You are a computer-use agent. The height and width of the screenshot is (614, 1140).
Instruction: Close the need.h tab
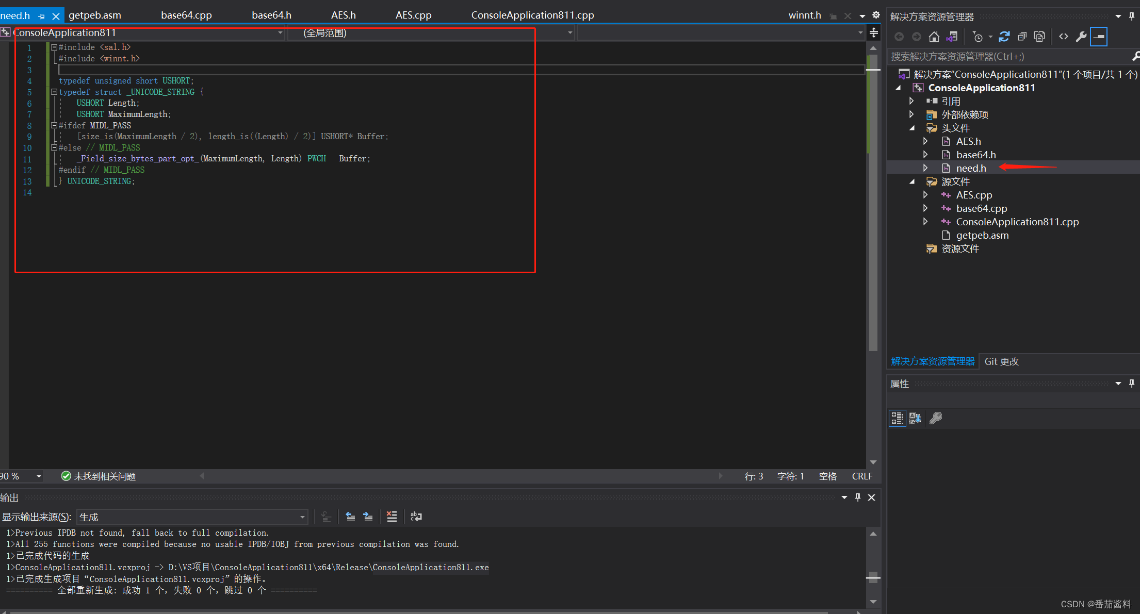point(56,16)
